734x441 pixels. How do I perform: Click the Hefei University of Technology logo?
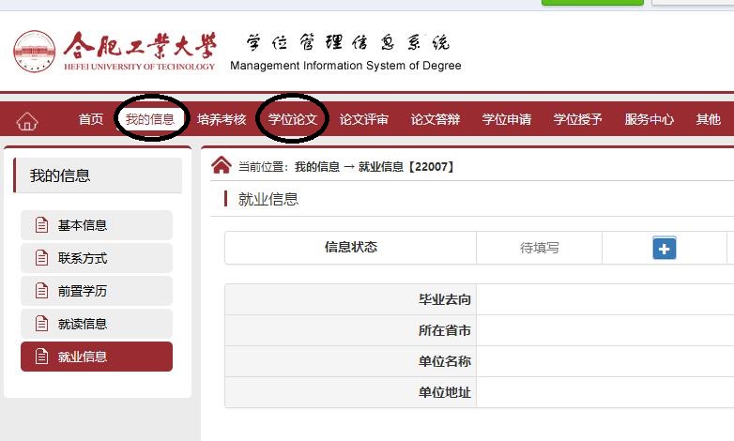point(35,52)
